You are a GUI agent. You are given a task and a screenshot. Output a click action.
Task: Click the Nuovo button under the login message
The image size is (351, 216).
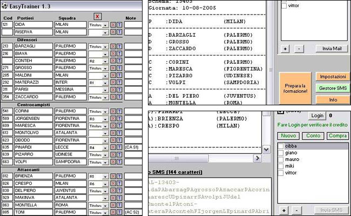click(x=289, y=136)
